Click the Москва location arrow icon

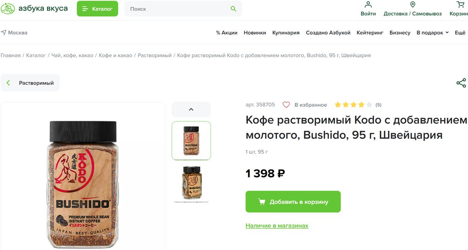point(4,33)
